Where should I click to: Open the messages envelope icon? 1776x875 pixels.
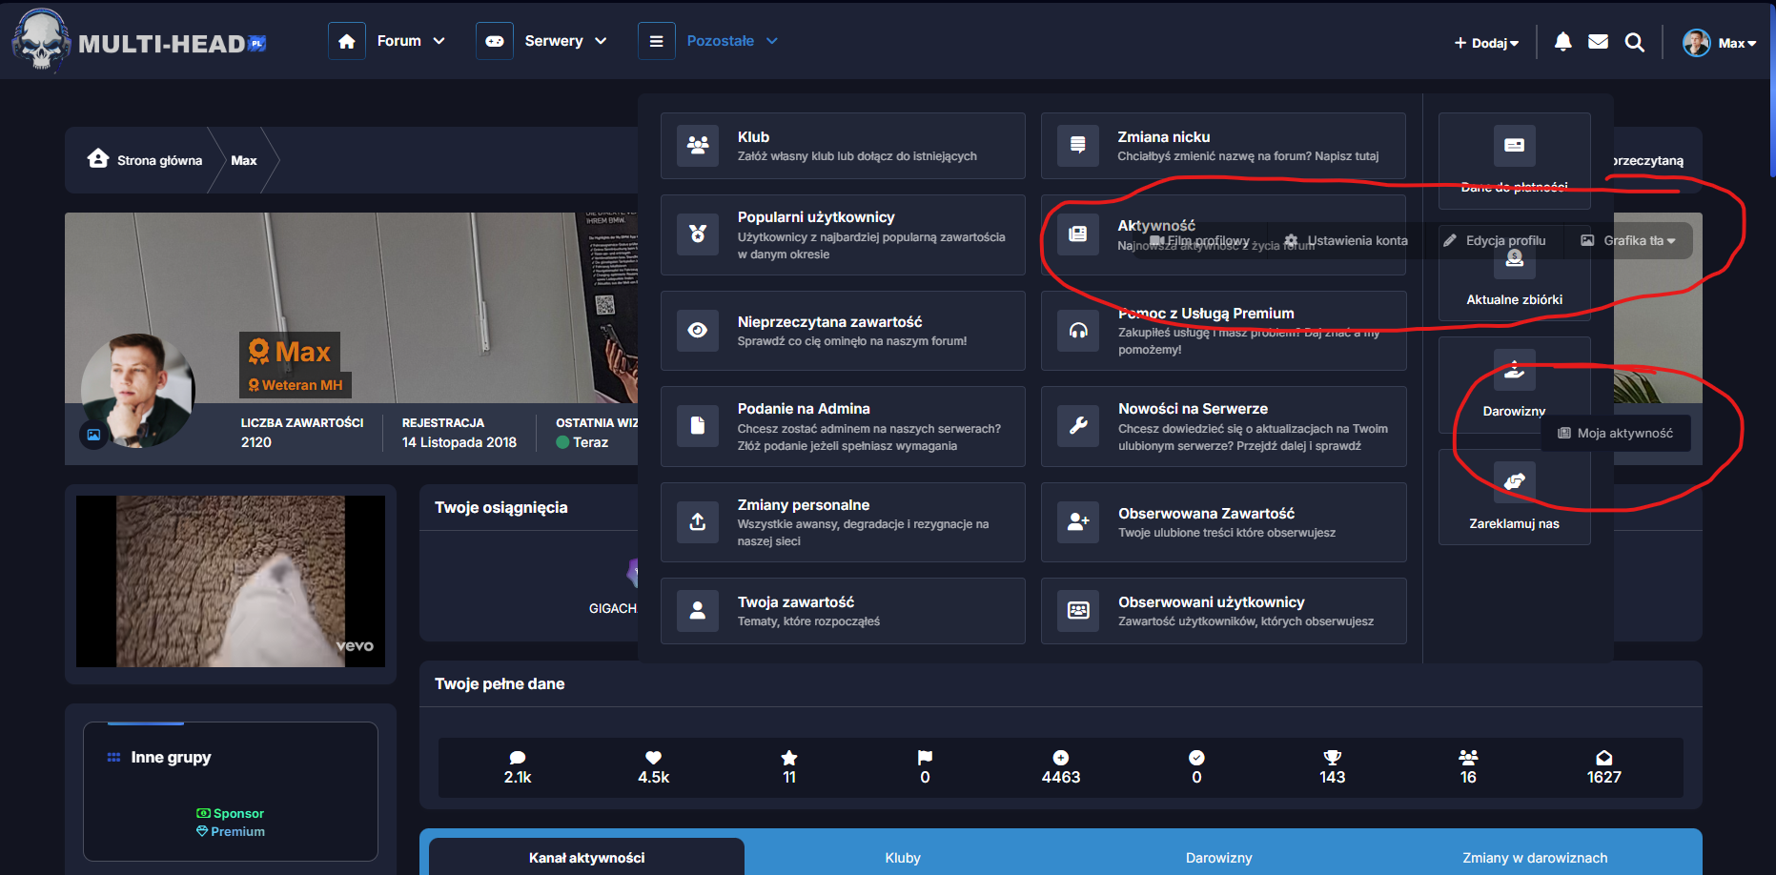pos(1598,42)
